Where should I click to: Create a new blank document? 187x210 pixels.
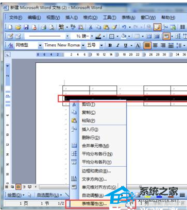tap(11, 27)
